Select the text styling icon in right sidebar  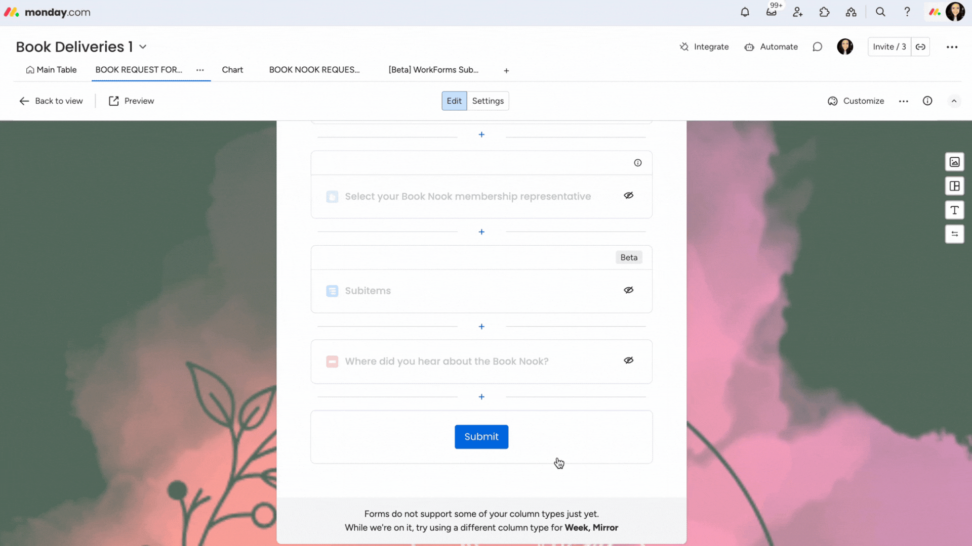(955, 210)
